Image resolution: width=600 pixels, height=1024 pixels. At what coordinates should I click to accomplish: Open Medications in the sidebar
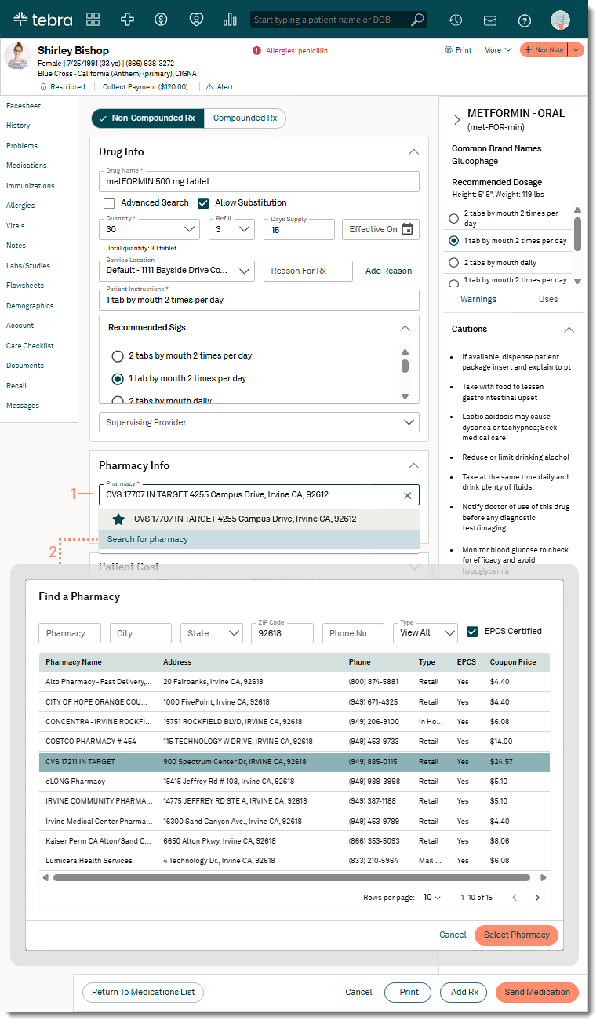pos(27,166)
